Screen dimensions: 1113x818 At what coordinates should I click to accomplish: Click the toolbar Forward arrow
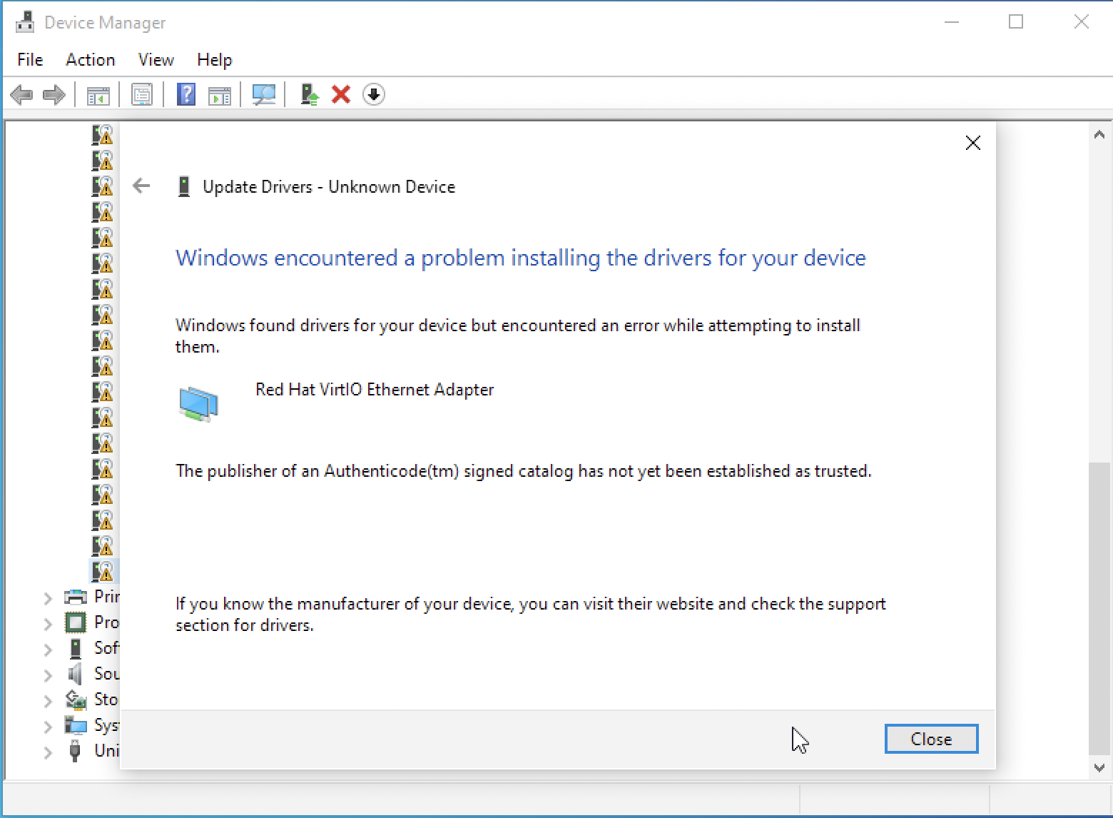(x=54, y=94)
